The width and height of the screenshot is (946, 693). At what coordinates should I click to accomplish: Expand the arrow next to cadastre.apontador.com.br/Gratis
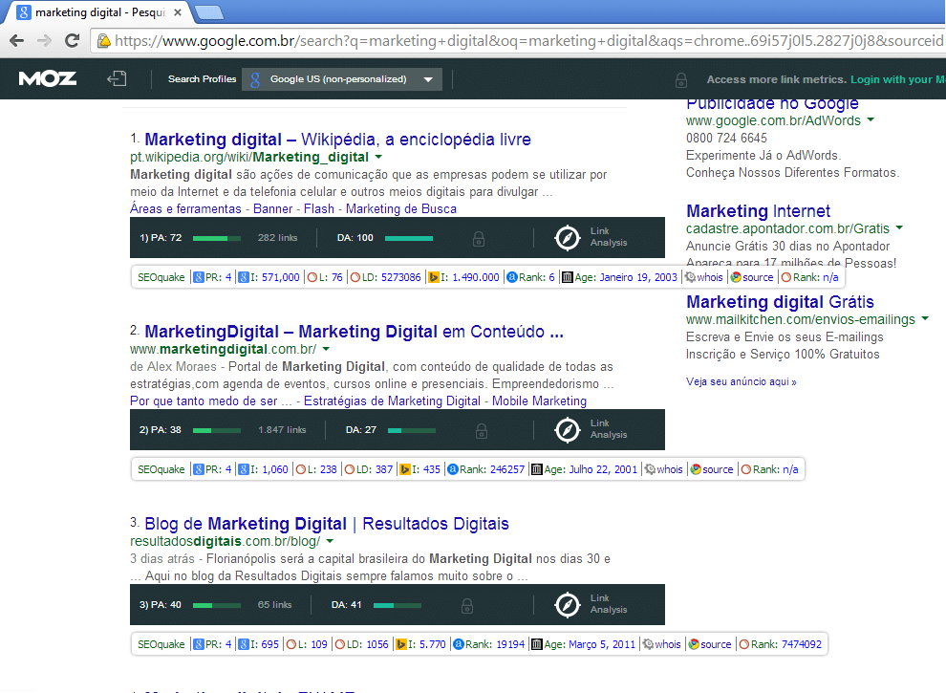(x=899, y=228)
